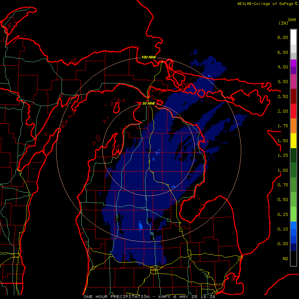The width and height of the screenshot is (299, 299).
Task: Click the 1.00 legend value
Action: (283, 170)
